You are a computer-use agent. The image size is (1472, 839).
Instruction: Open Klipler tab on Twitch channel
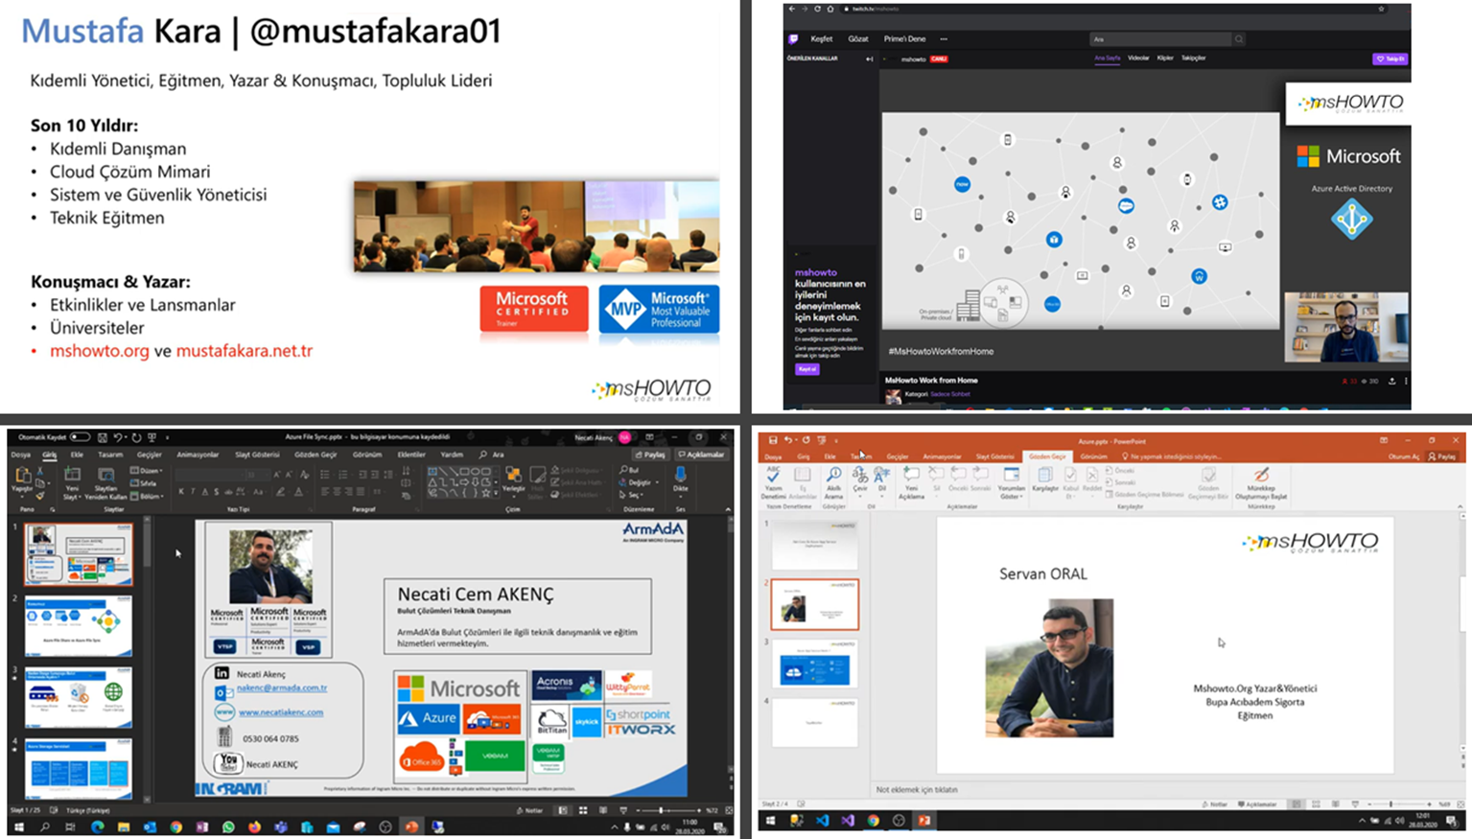tap(1165, 58)
